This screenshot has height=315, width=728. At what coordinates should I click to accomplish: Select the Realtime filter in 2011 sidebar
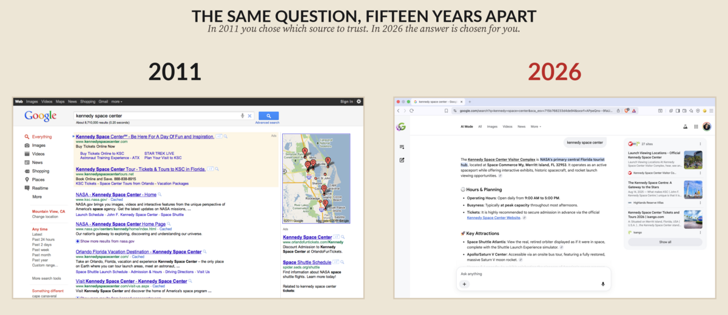tap(37, 188)
